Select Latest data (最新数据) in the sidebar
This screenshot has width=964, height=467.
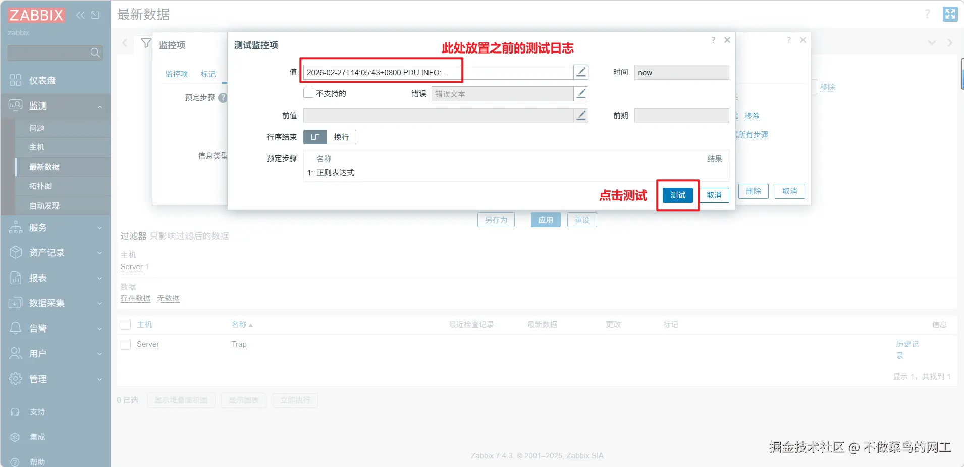click(x=44, y=167)
